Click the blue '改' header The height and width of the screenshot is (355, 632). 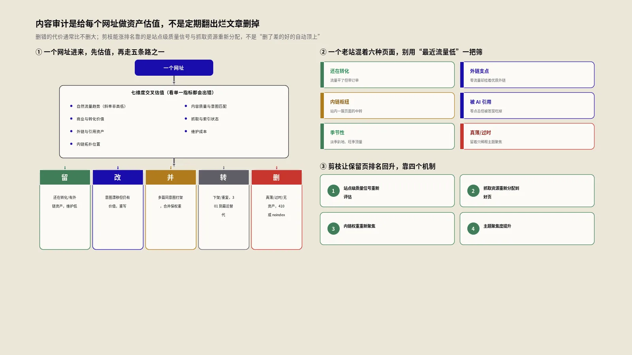(x=118, y=177)
